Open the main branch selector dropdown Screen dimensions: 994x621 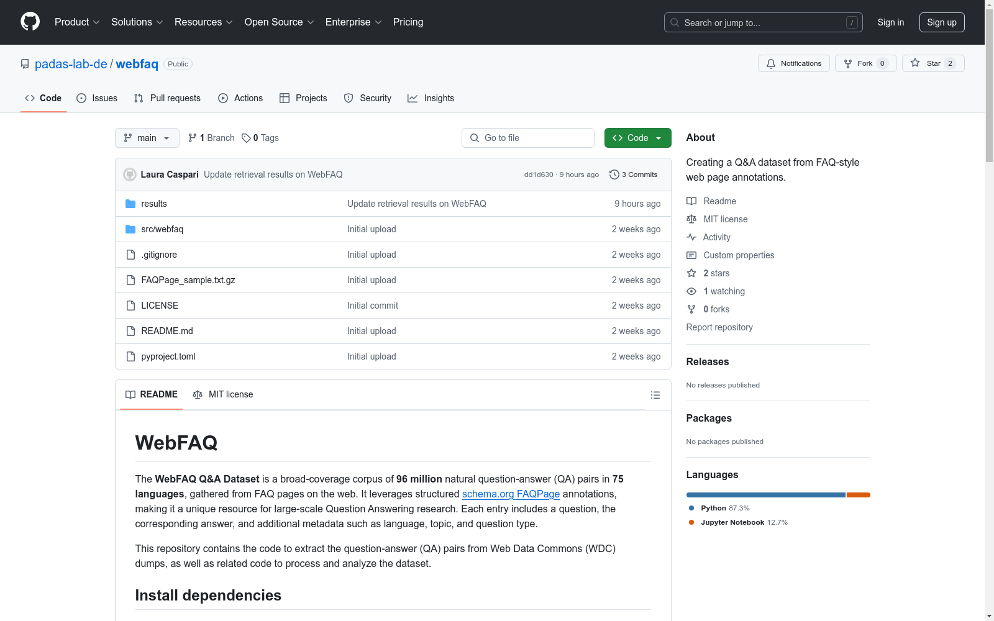[147, 138]
